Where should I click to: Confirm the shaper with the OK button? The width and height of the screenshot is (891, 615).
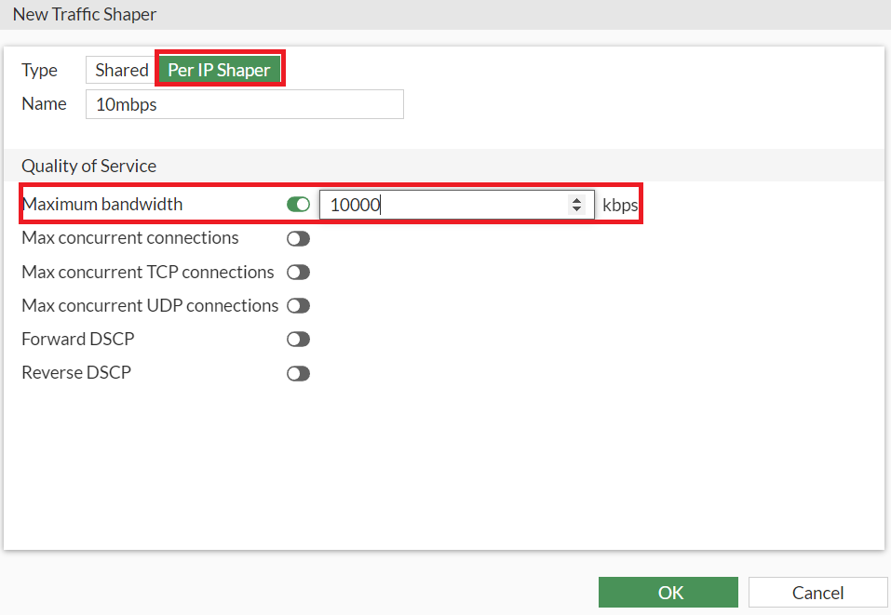click(x=668, y=593)
